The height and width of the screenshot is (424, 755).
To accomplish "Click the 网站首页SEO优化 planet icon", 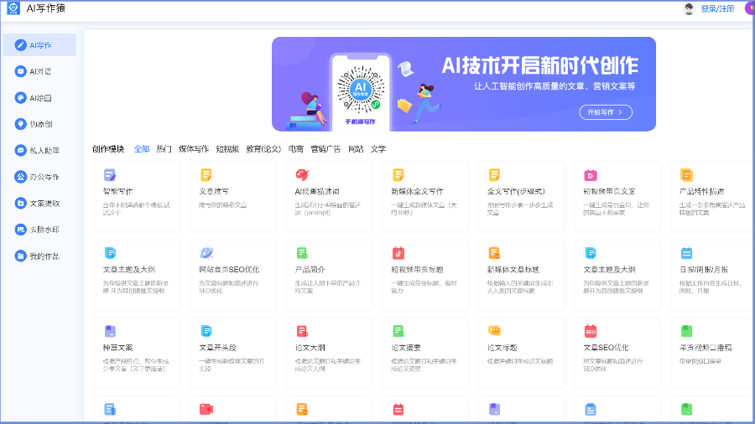I will (206, 253).
